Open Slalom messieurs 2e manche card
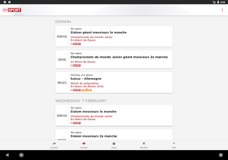 [x=114, y=135]
